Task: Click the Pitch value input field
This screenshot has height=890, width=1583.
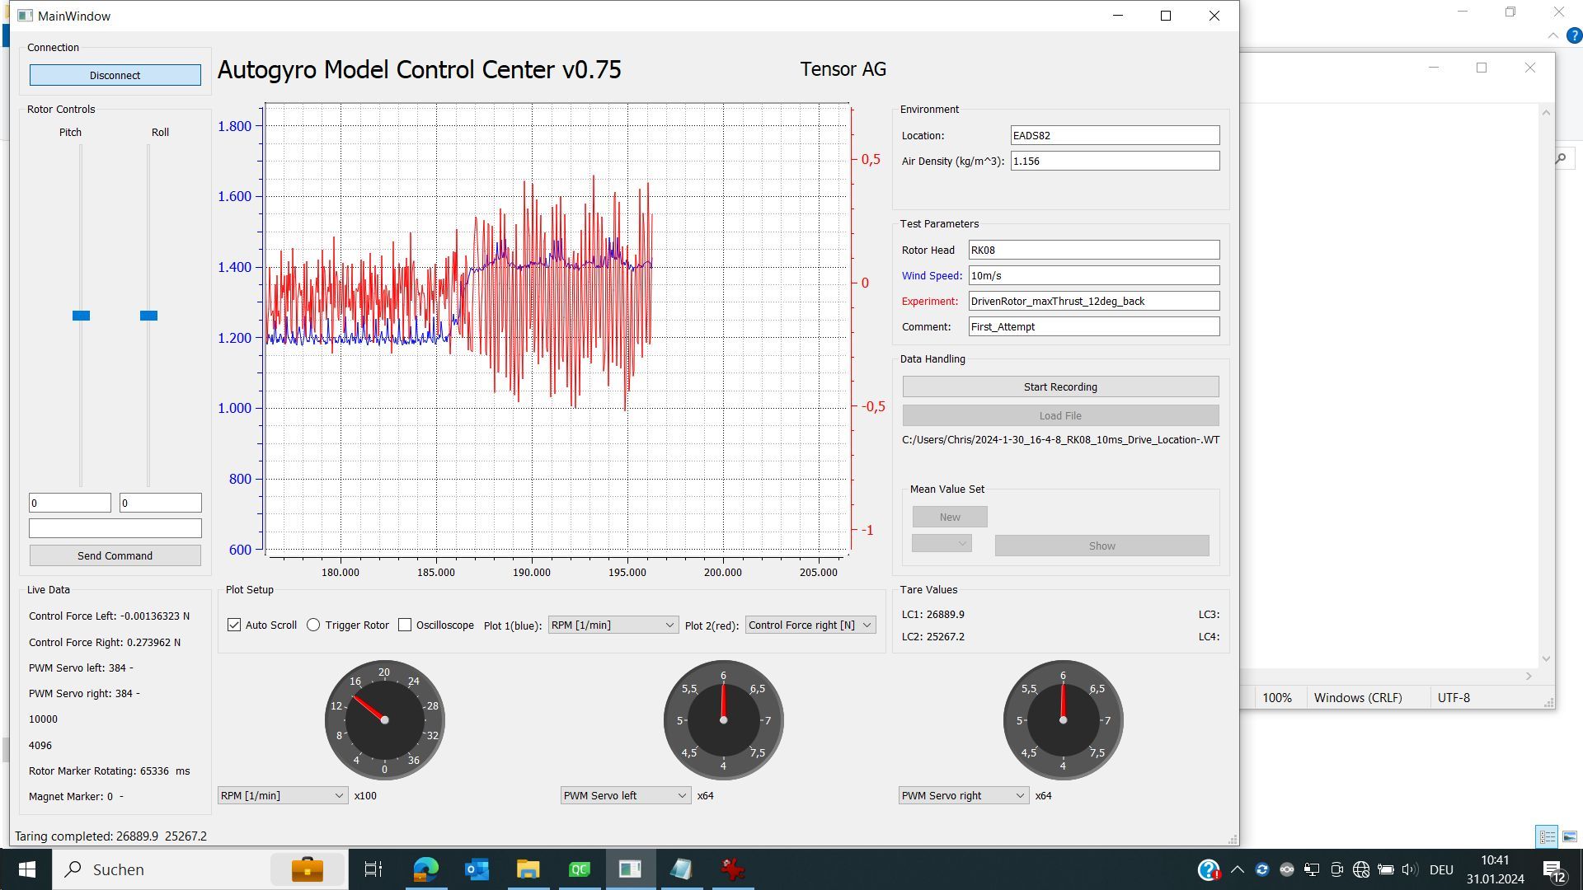Action: pyautogui.click(x=70, y=503)
